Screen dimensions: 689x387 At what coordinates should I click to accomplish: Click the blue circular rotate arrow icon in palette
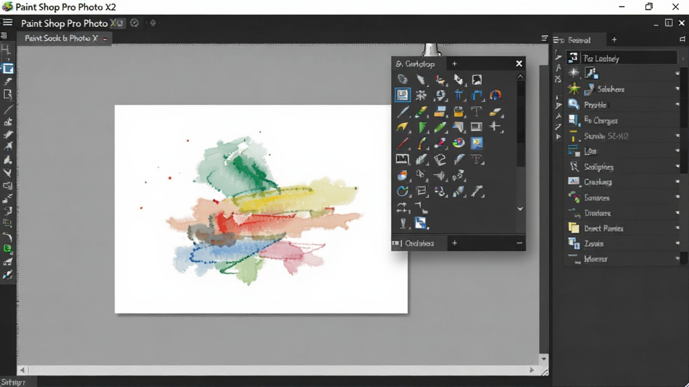[x=402, y=191]
